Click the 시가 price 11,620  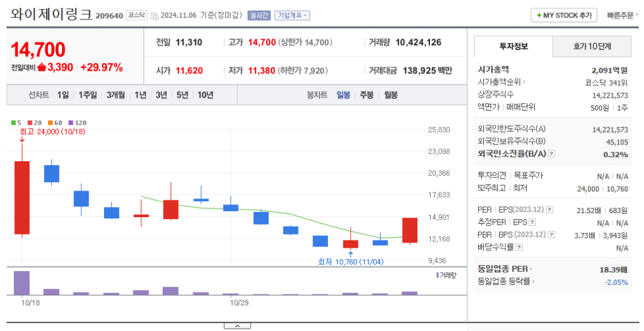[189, 71]
